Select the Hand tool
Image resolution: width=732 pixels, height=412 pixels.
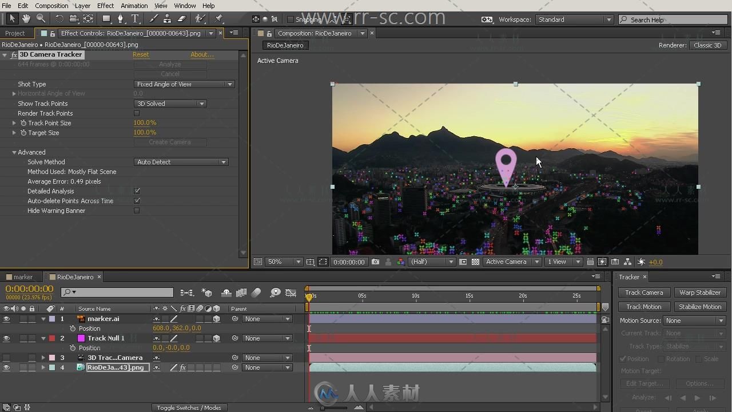[26, 19]
